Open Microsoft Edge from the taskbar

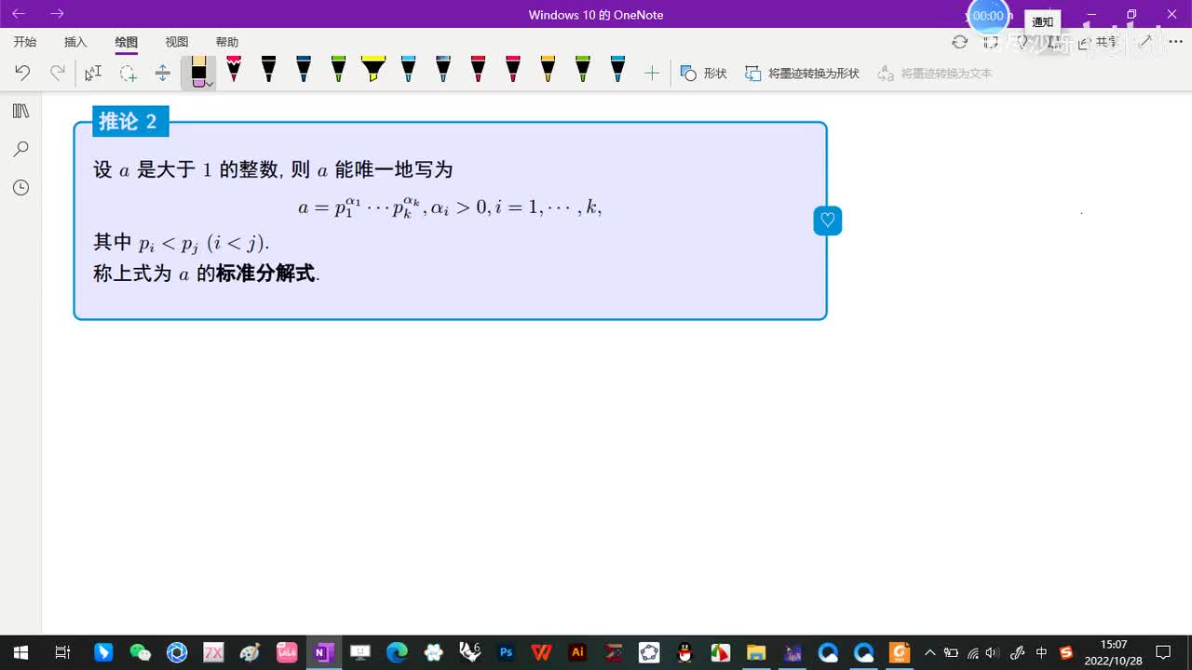pyautogui.click(x=397, y=652)
